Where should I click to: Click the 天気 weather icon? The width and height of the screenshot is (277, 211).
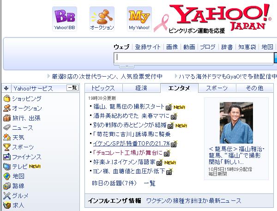(7, 137)
